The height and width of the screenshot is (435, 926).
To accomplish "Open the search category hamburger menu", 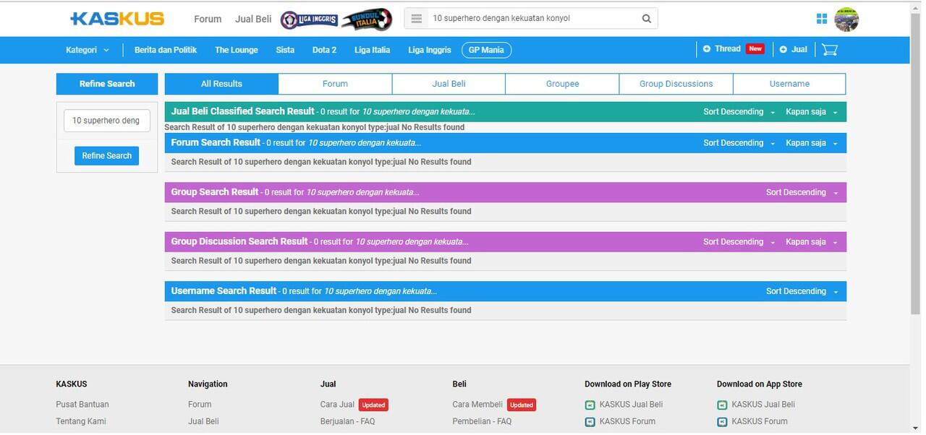I will tap(417, 19).
